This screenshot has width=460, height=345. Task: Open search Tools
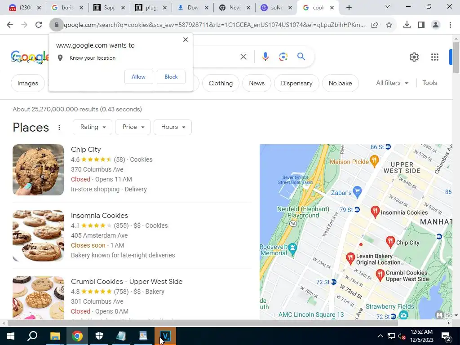[430, 83]
